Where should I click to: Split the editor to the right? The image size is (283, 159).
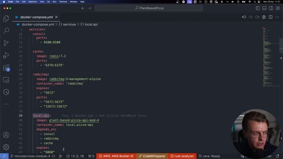271,17
